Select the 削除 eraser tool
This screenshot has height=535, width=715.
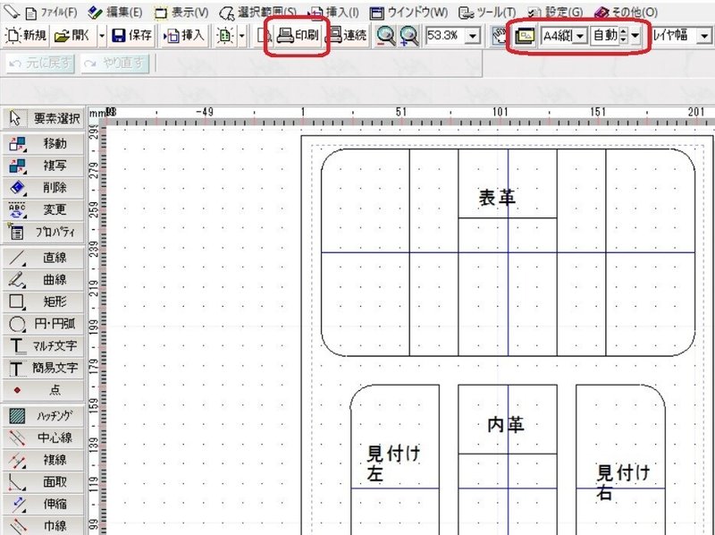click(x=44, y=187)
